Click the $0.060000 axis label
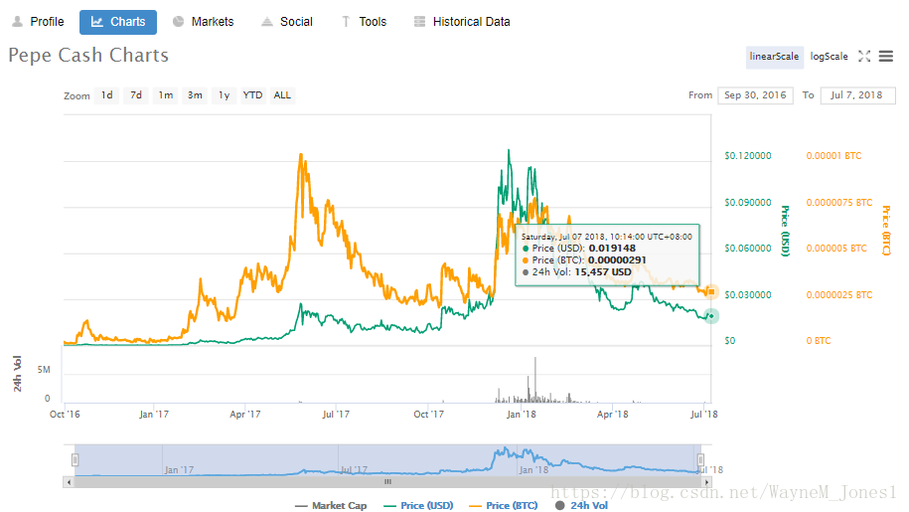 tap(748, 249)
